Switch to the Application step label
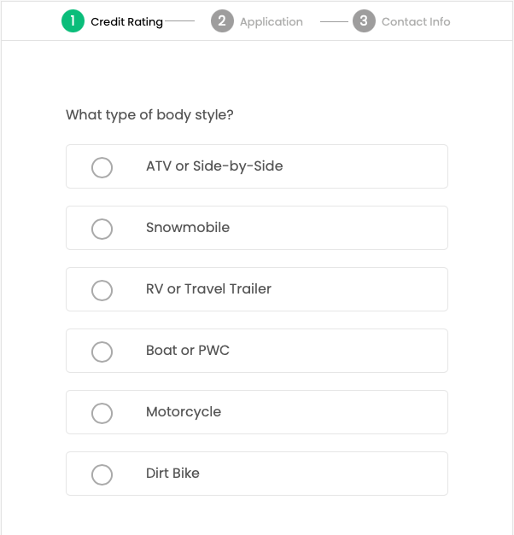The width and height of the screenshot is (514, 535). click(x=272, y=22)
